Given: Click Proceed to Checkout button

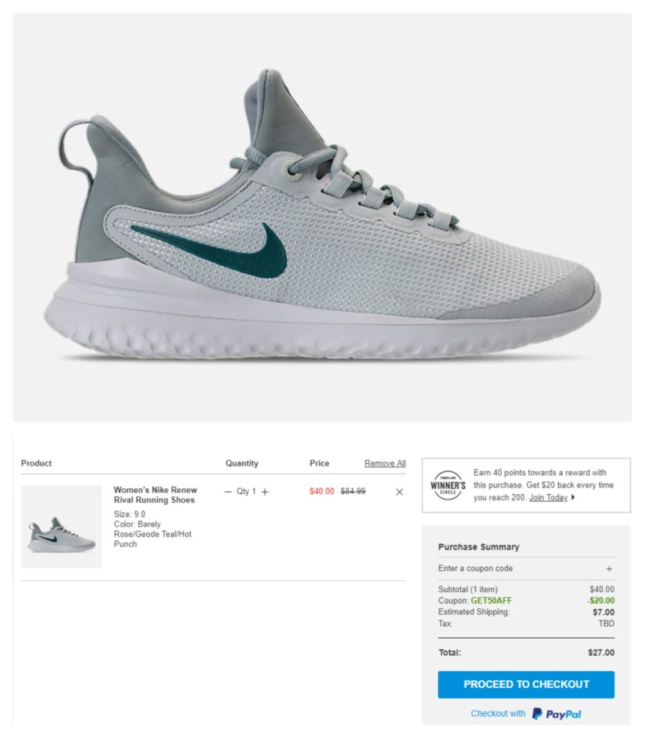Looking at the screenshot, I should coord(526,684).
